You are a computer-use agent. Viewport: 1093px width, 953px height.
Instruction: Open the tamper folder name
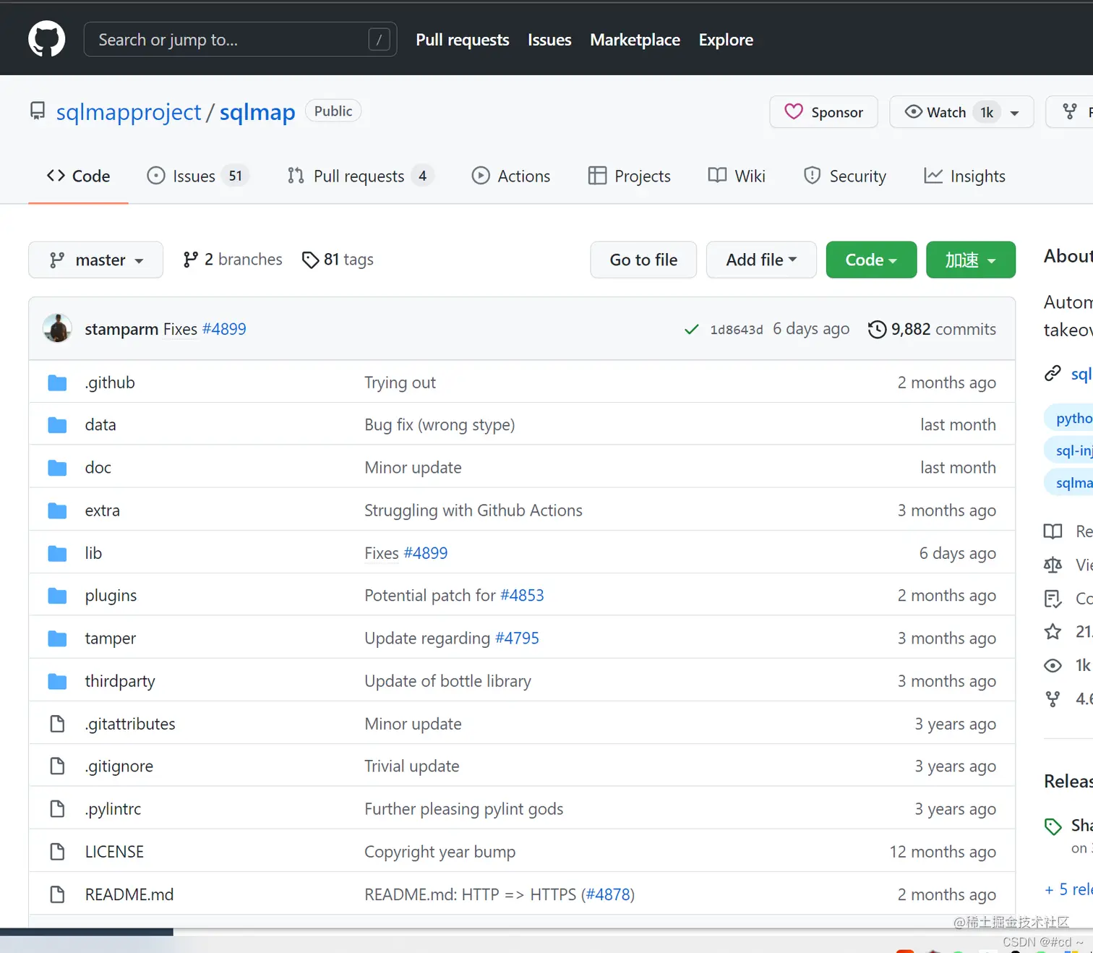click(x=110, y=638)
